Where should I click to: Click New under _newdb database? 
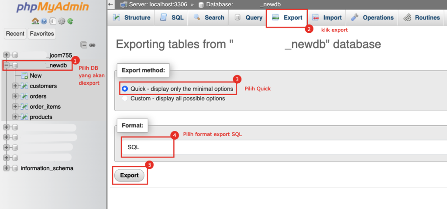[x=36, y=76]
